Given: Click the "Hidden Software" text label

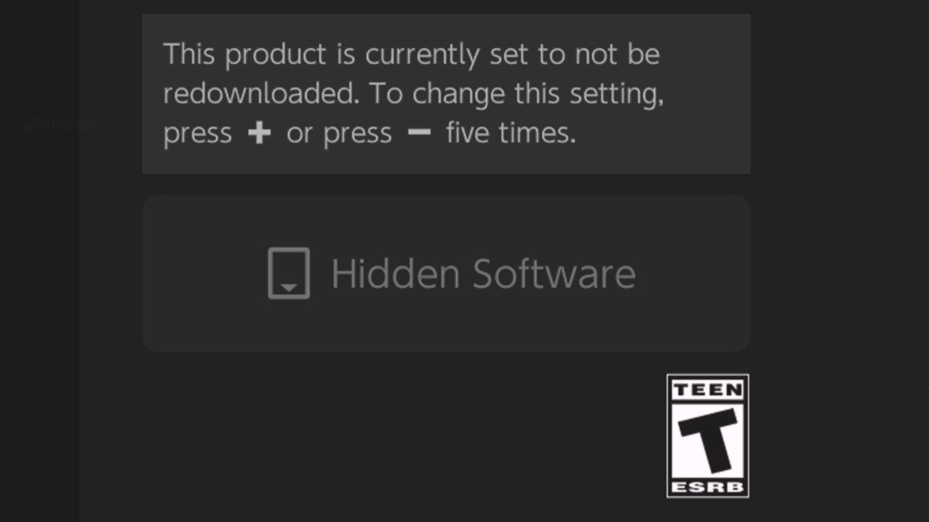Looking at the screenshot, I should (x=483, y=274).
